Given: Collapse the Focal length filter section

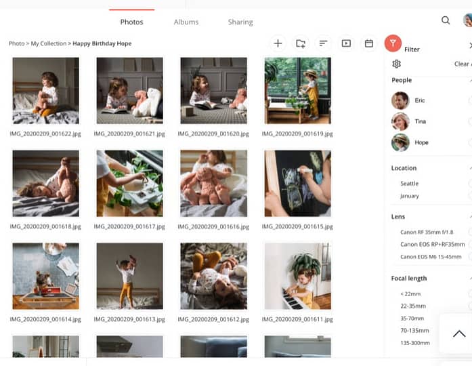Looking at the screenshot, I should pos(470,279).
